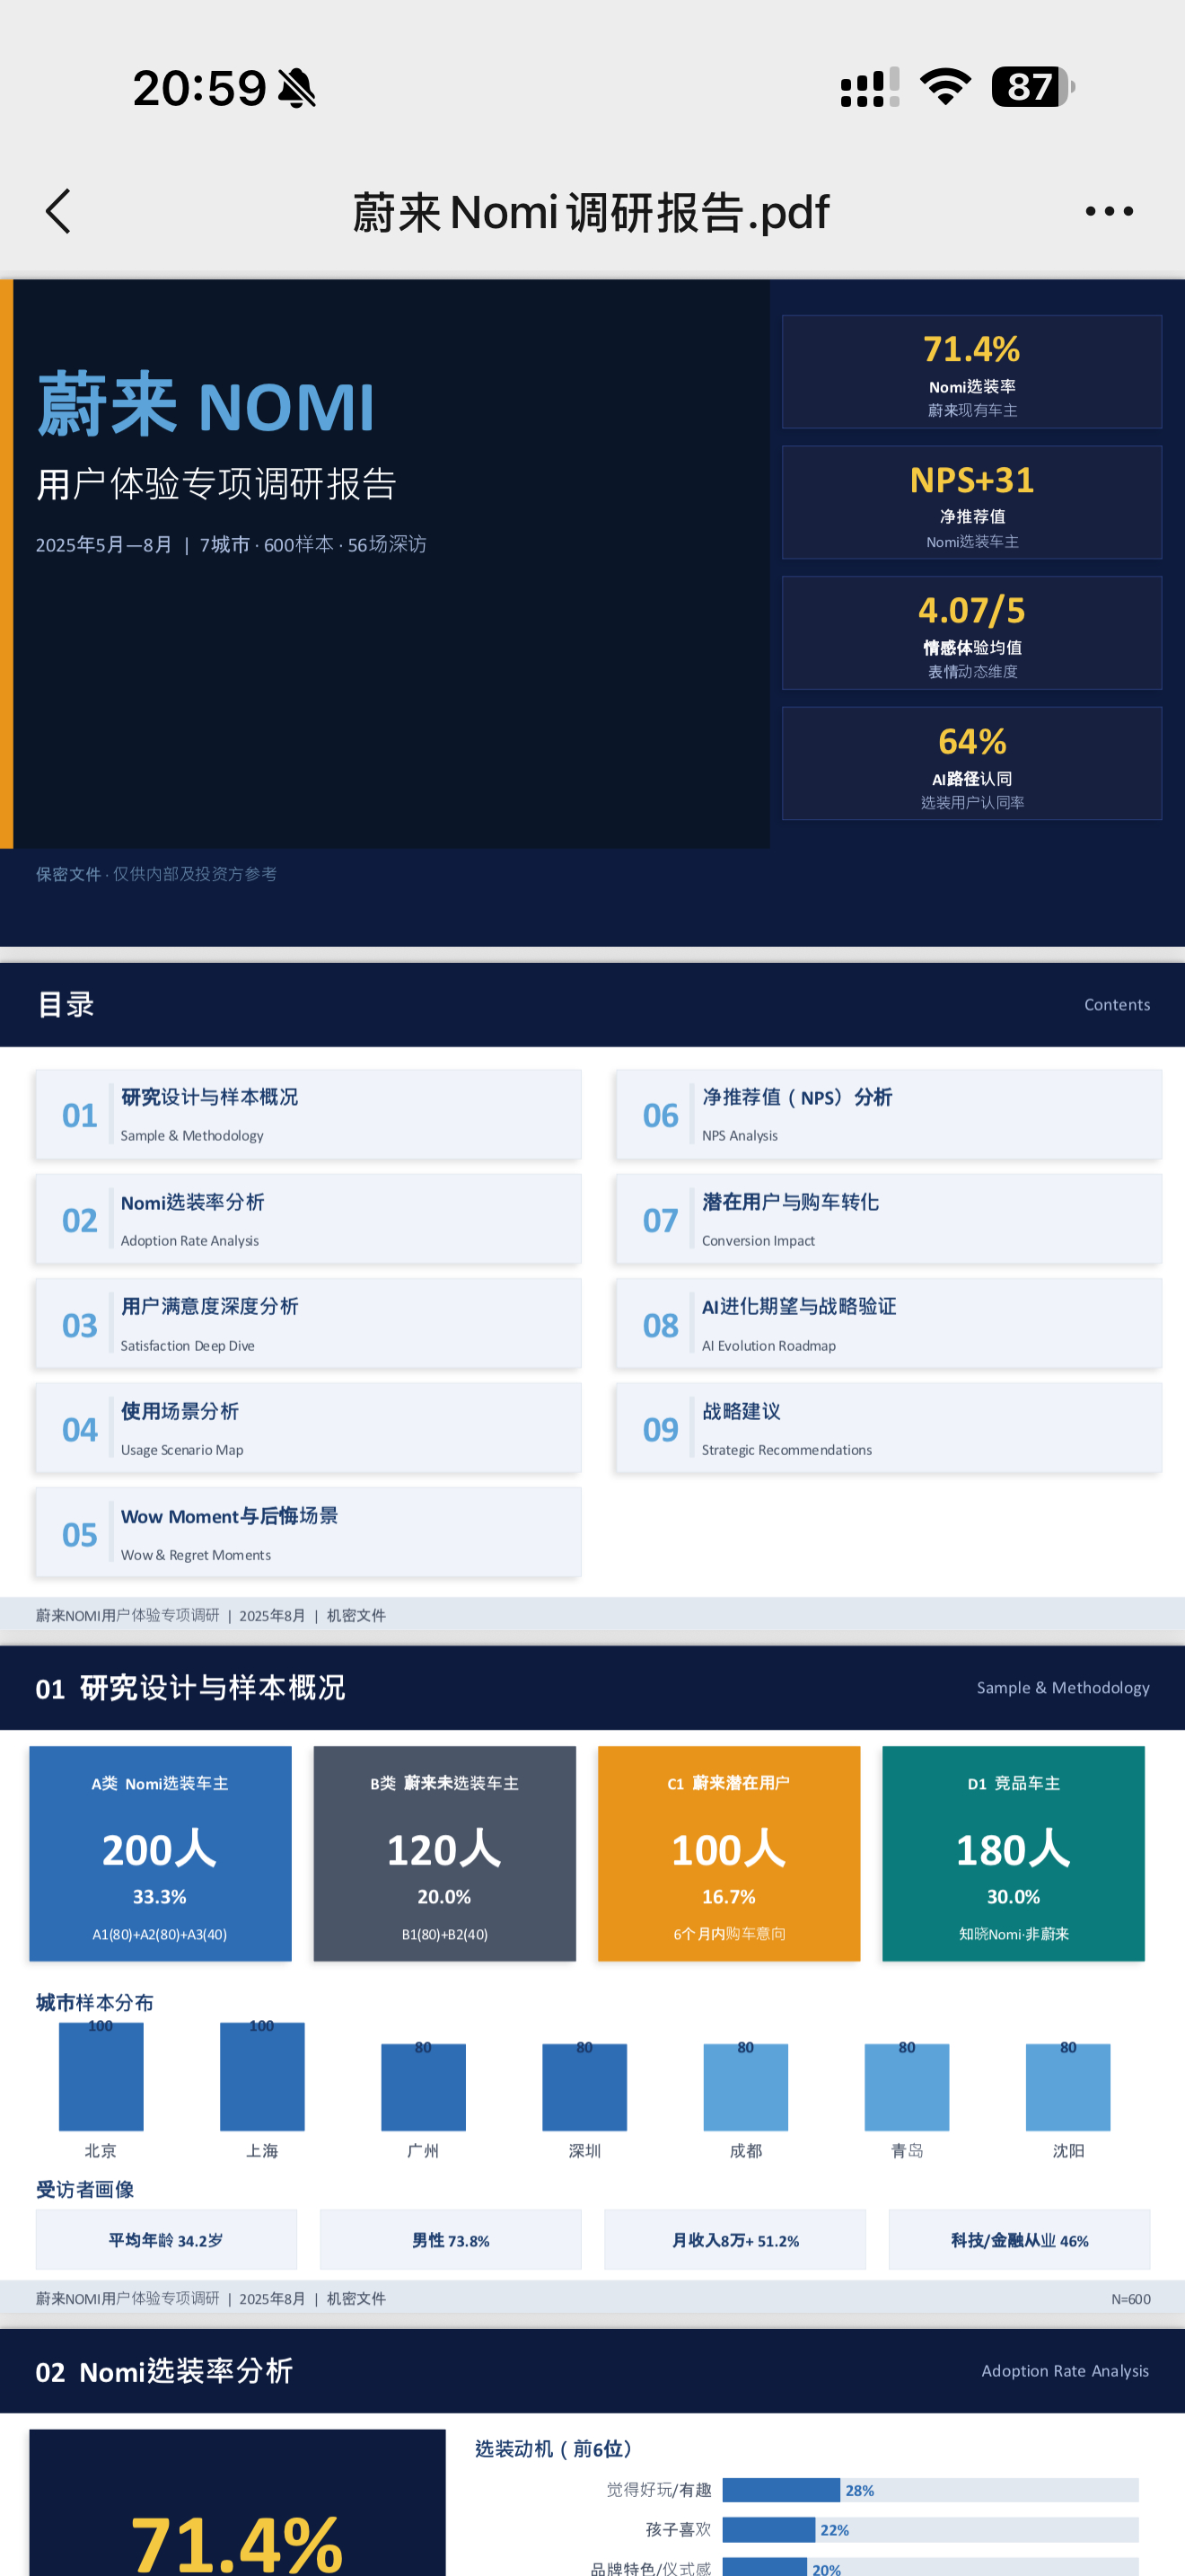Open contents entry 01 研究设计与样本概况
1185x2576 pixels.
[x=308, y=1115]
